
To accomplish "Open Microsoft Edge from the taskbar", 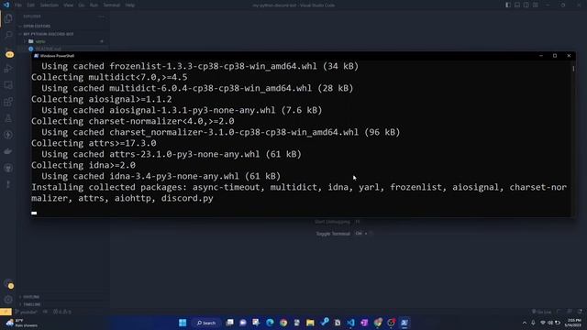I will (270, 323).
